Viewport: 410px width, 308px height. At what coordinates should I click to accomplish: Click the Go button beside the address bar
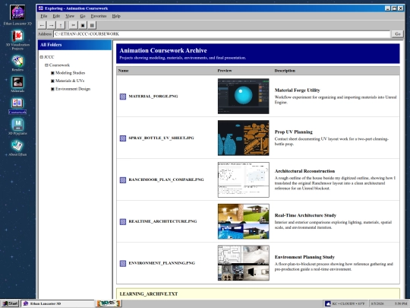click(x=398, y=33)
